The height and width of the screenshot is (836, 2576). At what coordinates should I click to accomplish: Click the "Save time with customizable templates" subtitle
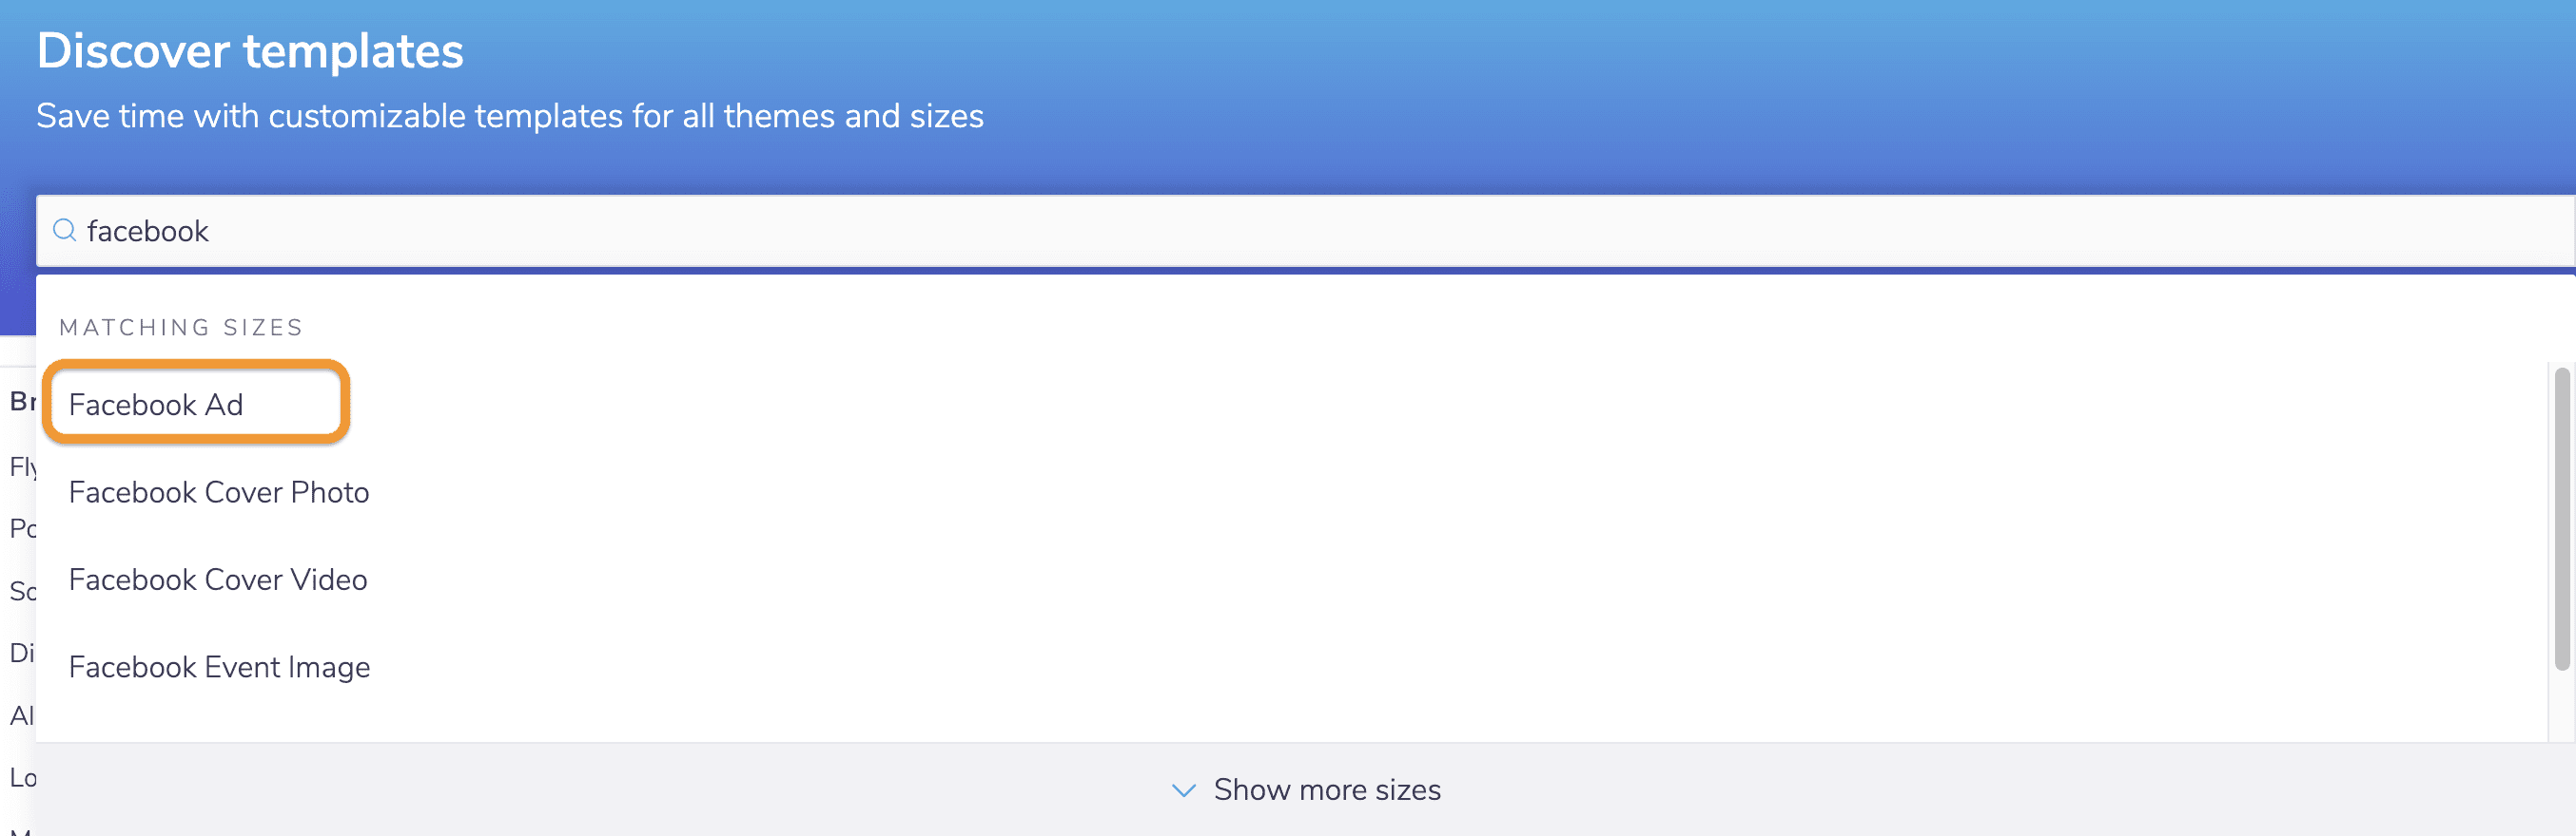510,116
